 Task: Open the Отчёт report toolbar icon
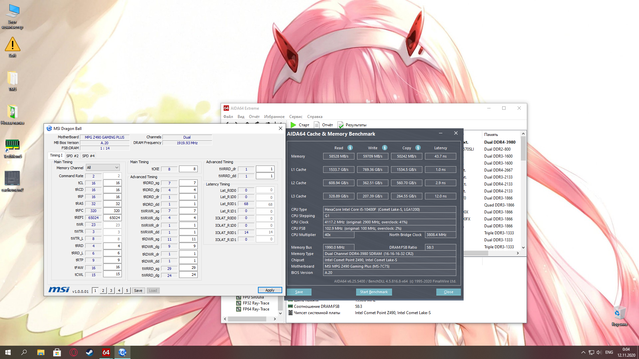(317, 125)
